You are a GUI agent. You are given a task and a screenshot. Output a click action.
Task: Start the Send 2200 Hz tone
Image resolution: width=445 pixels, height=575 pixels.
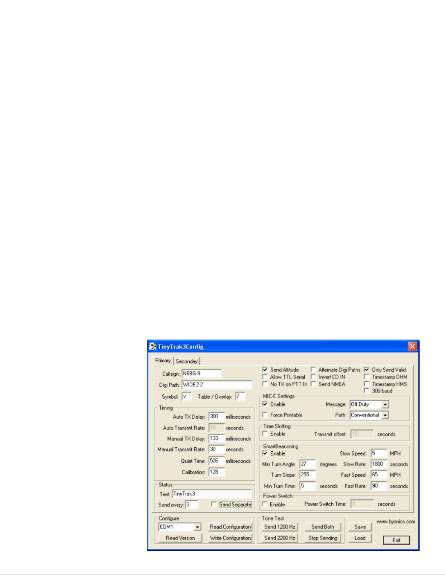(x=280, y=538)
